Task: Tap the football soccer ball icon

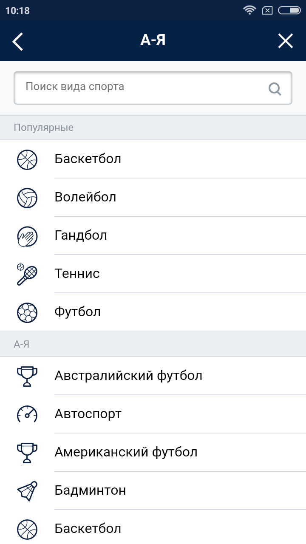Action: (x=27, y=312)
